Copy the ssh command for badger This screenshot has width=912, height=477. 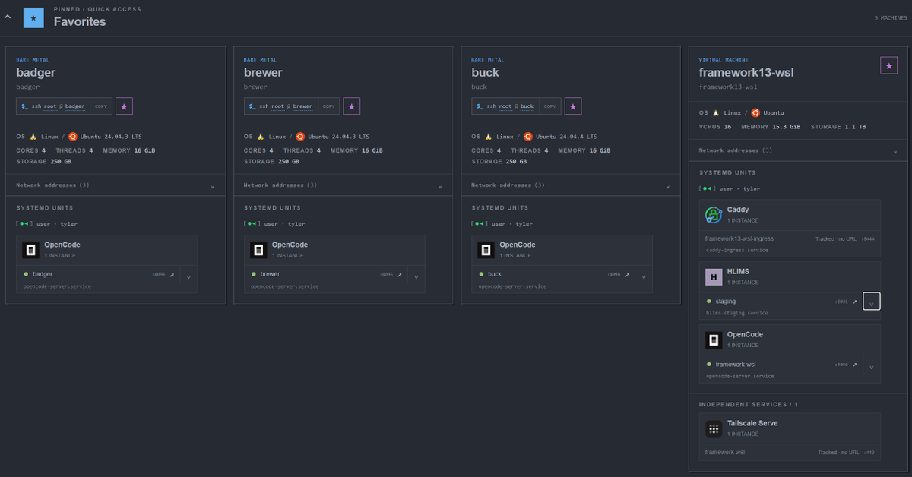[101, 106]
